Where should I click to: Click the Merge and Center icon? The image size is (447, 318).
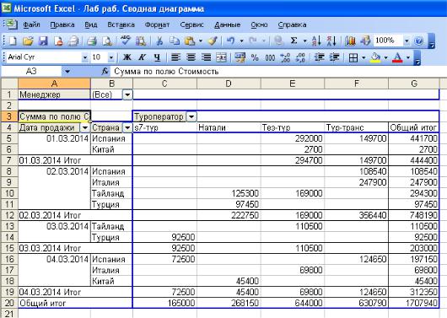point(222,57)
